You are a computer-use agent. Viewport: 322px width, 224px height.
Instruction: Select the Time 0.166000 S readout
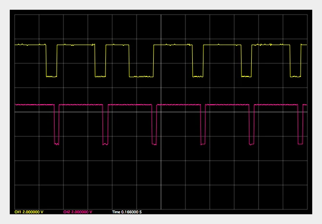(127, 212)
